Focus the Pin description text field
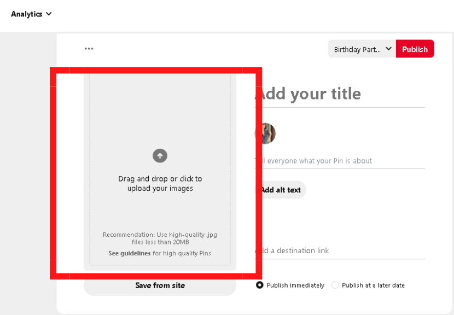The height and width of the screenshot is (315, 454). [339, 161]
